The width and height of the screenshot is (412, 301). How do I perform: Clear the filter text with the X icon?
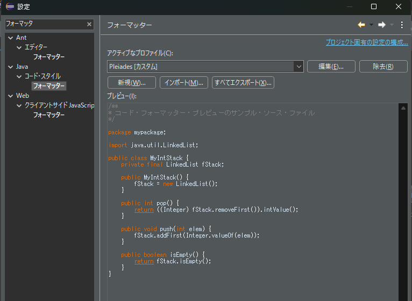89,24
